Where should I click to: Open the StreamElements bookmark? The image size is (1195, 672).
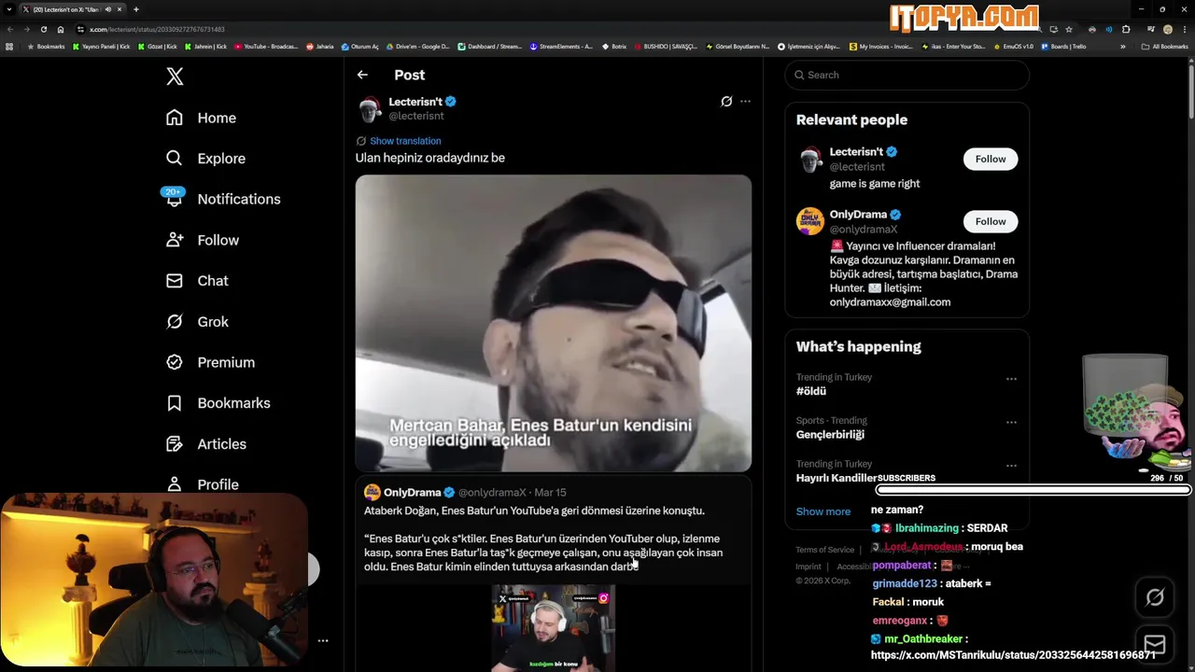pyautogui.click(x=561, y=46)
